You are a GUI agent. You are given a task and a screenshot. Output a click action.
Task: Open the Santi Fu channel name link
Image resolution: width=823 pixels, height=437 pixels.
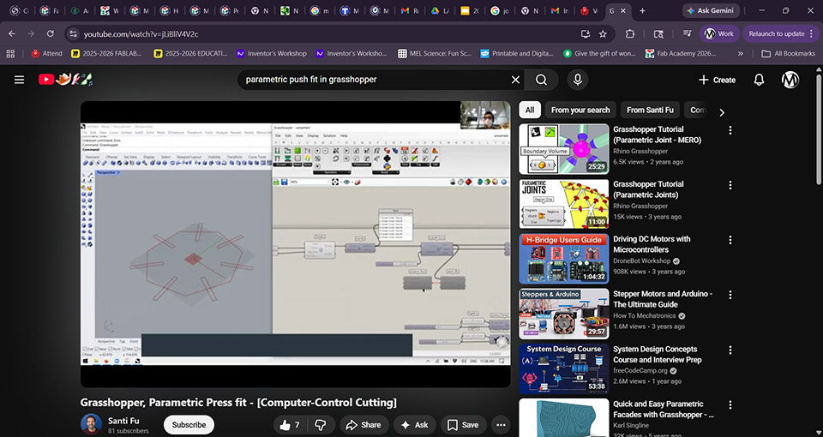pyautogui.click(x=123, y=421)
